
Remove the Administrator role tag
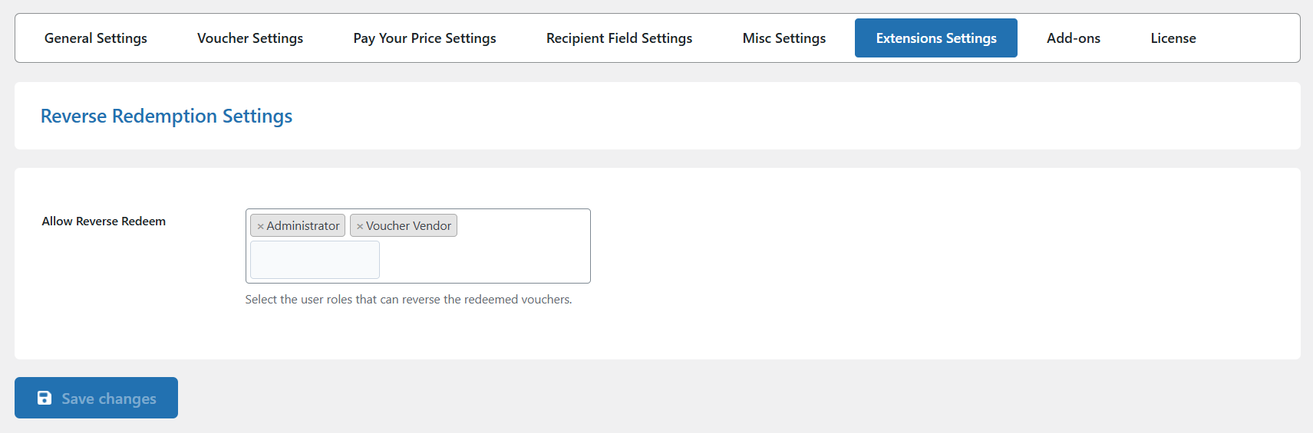[x=261, y=226]
